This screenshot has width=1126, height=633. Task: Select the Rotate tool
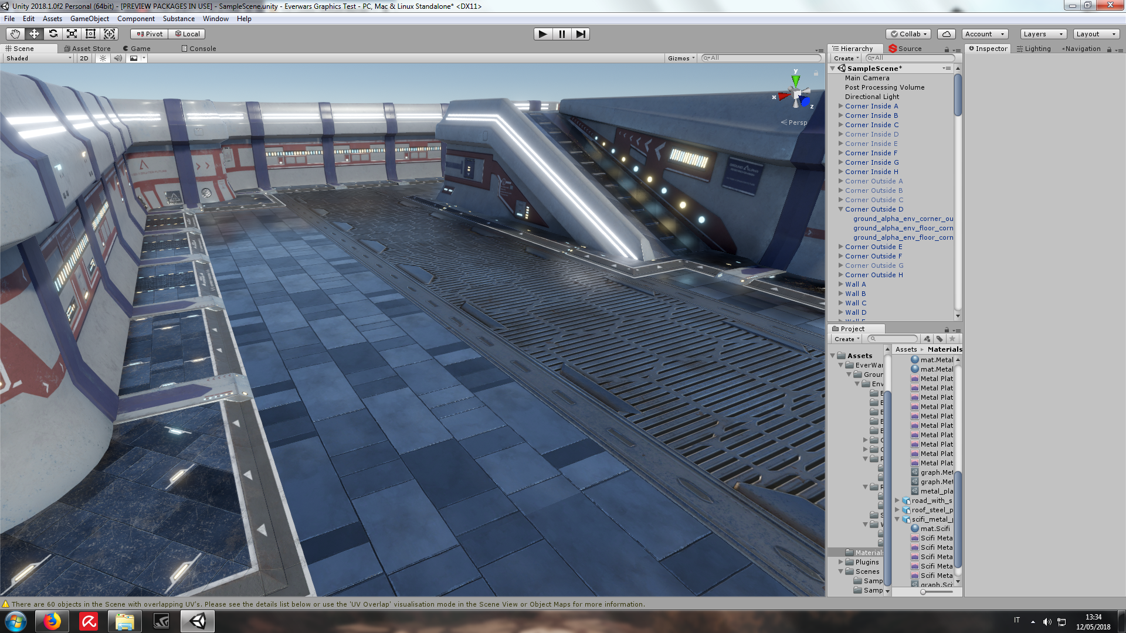point(53,34)
